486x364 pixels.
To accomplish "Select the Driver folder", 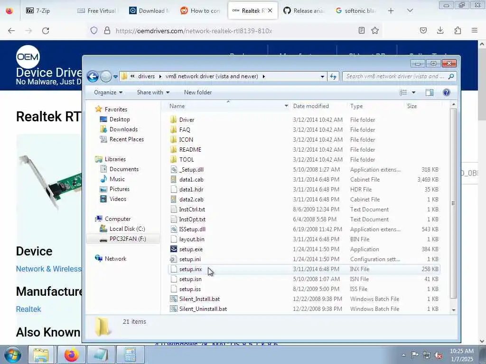I will (186, 120).
